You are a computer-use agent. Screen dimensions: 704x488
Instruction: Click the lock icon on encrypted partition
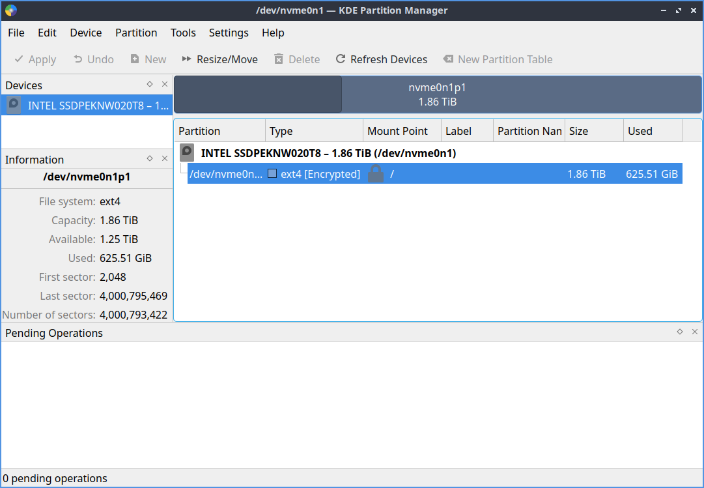point(376,174)
